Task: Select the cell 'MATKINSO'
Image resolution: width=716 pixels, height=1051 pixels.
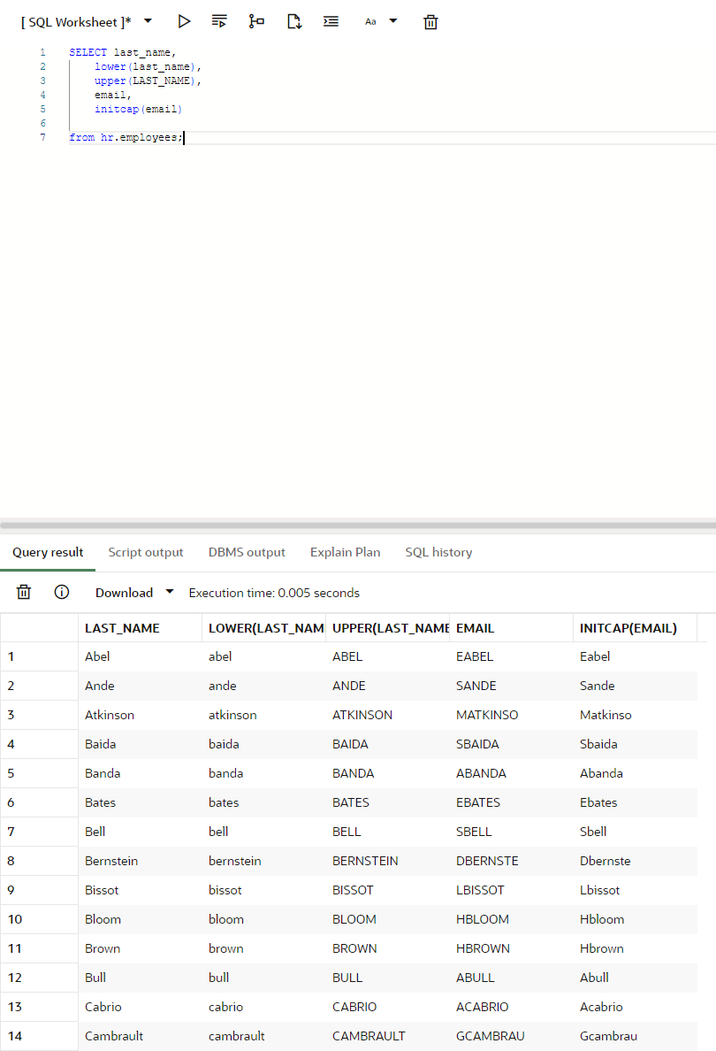Action: (x=511, y=715)
